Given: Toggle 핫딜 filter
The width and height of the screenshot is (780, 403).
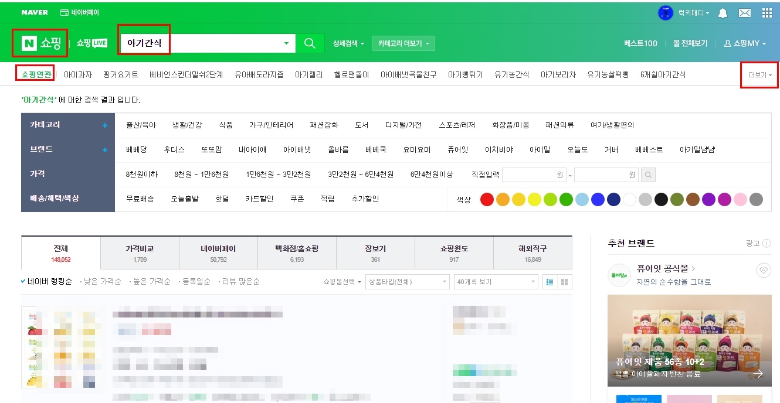Looking at the screenshot, I should click(x=222, y=199).
